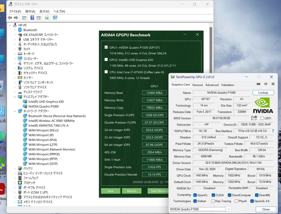The width and height of the screenshot is (281, 214).
Task: Click Save in AIDA64 GPGPU Benchmark
Action: 110,191
